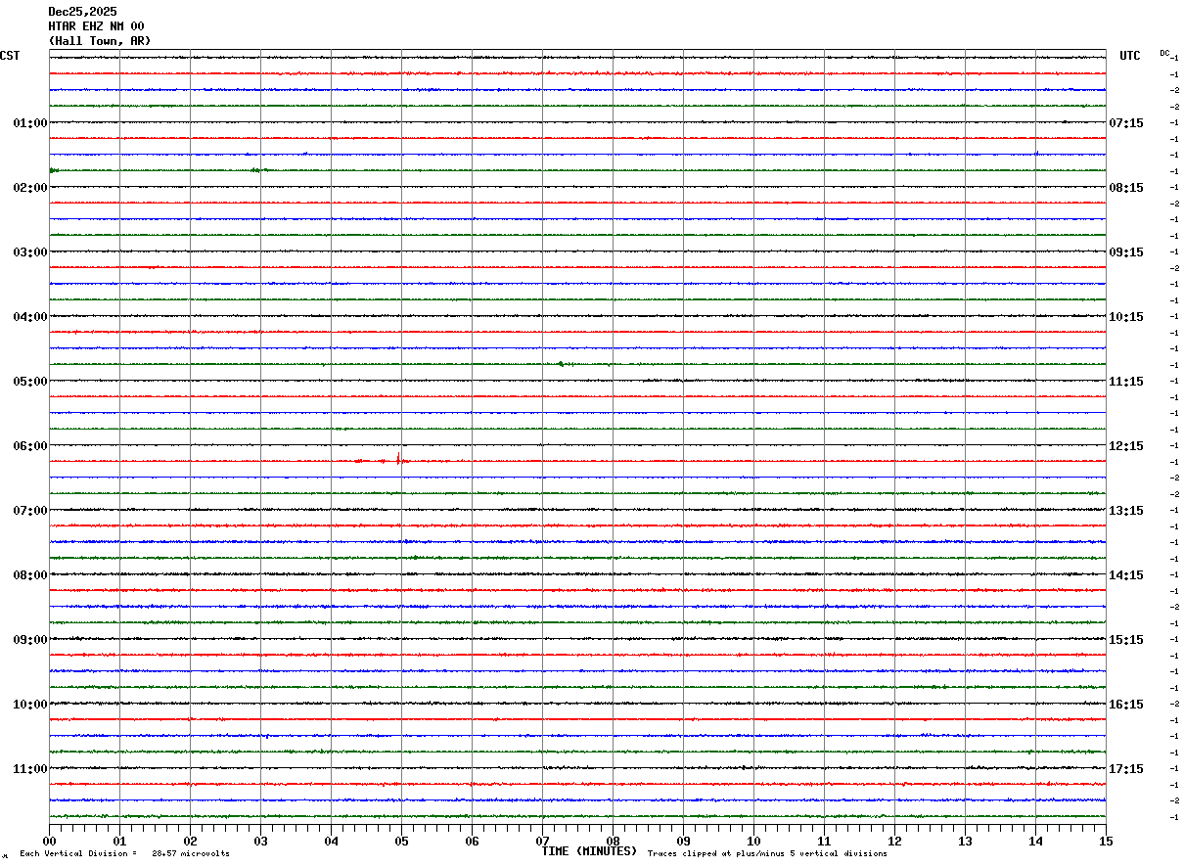The width and height of the screenshot is (1184, 867).
Task: Click the 08:15 UTC time label
Action: pyautogui.click(x=1125, y=187)
